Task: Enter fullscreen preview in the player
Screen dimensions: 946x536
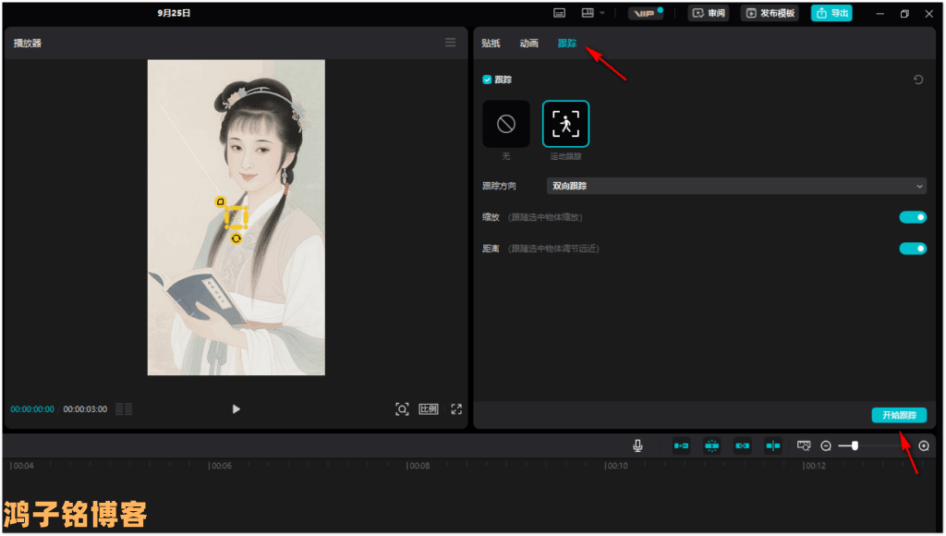Action: 456,408
